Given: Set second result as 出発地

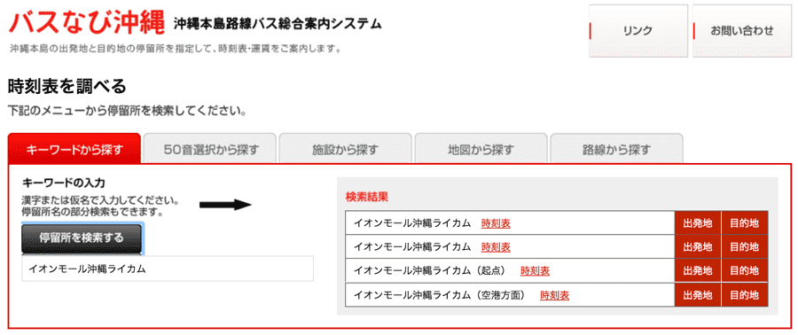Looking at the screenshot, I should pyautogui.click(x=698, y=246).
